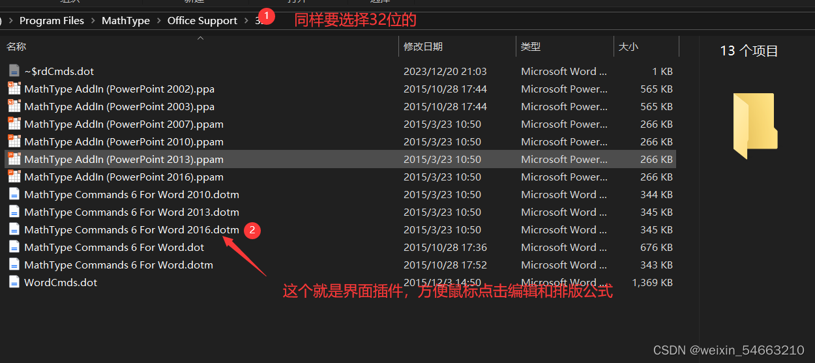Select file name ~$rdCmds.dot

(x=59, y=71)
